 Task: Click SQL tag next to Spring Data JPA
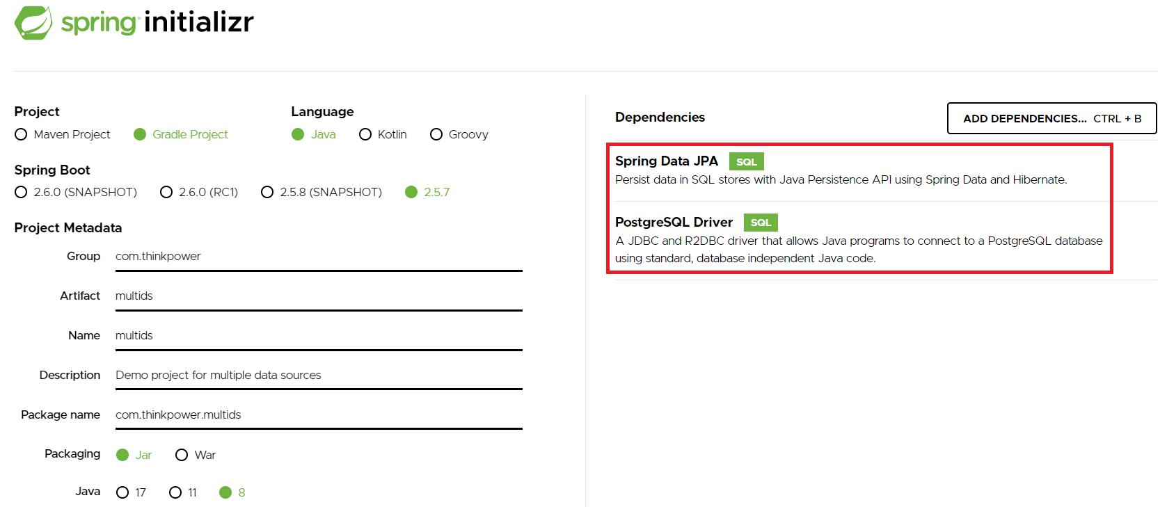tap(746, 161)
